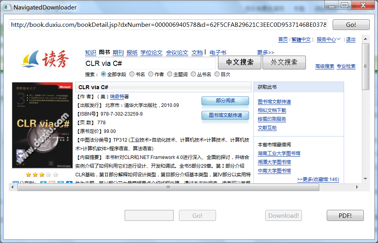The height and width of the screenshot is (243, 378).
Task: Open the 专业检索 link
Action: [346, 66]
